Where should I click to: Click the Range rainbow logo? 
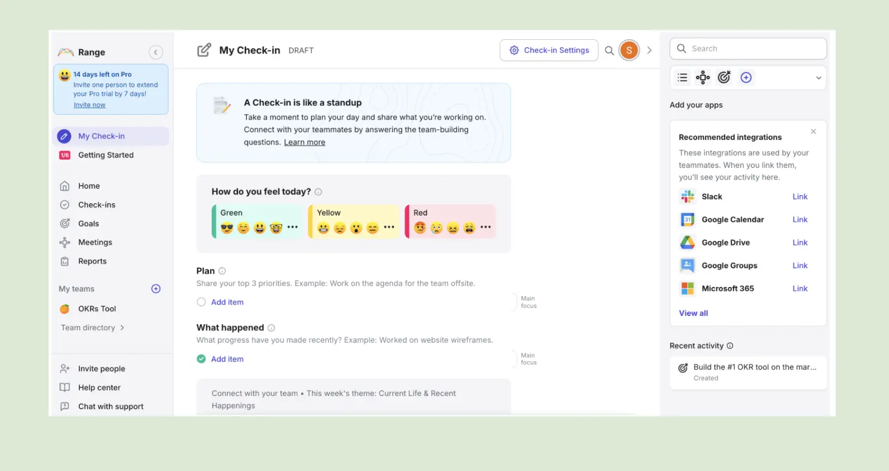[x=65, y=52]
